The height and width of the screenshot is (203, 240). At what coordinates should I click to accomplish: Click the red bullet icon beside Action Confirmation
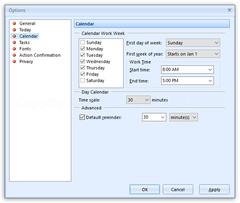(x=14, y=55)
